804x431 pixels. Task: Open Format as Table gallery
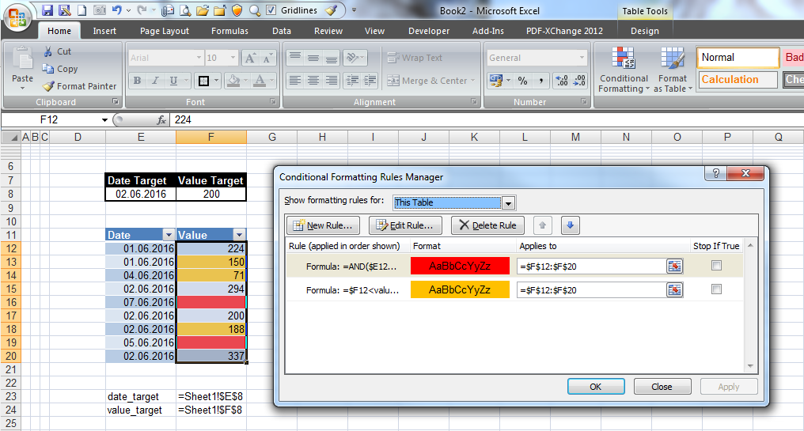[673, 60]
